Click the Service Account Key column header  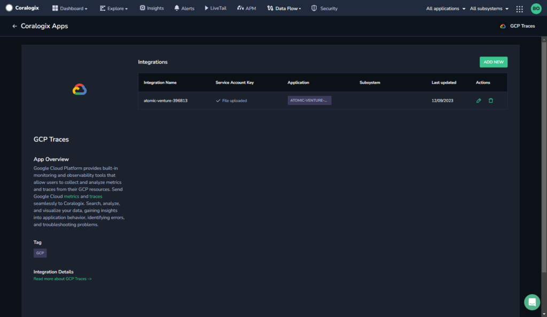point(235,83)
